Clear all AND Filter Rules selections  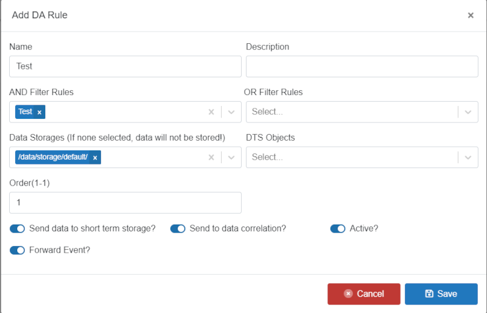coord(211,112)
